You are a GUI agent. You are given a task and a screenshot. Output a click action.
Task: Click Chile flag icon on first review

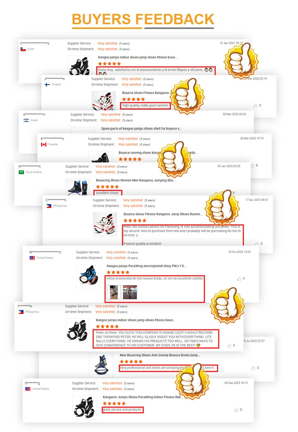tap(23, 49)
